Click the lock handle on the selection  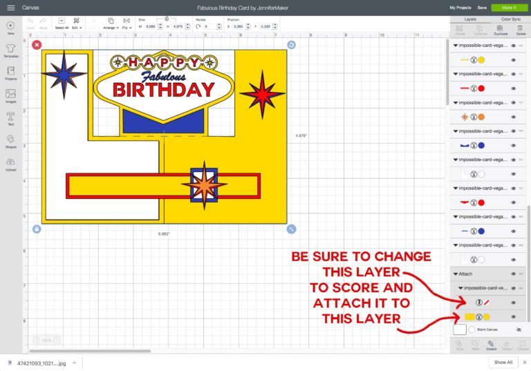[x=37, y=229]
